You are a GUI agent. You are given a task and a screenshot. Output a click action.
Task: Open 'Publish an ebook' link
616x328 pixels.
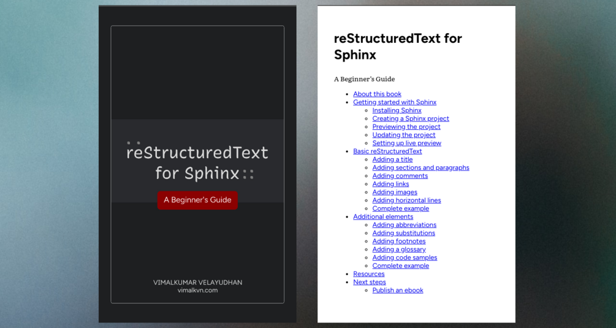click(x=398, y=290)
